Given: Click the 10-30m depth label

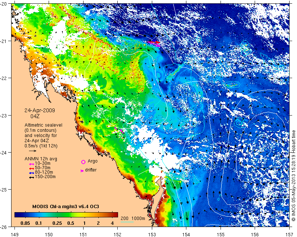Looking at the screenshot, I should click(43, 163).
